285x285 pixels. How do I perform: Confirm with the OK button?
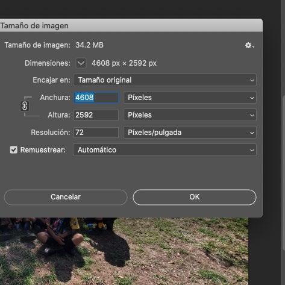195,197
